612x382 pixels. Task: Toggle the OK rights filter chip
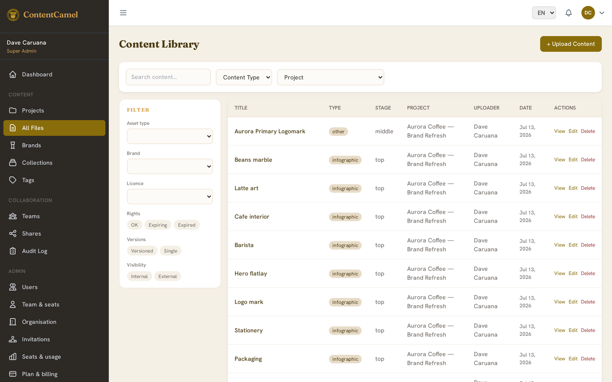(134, 225)
